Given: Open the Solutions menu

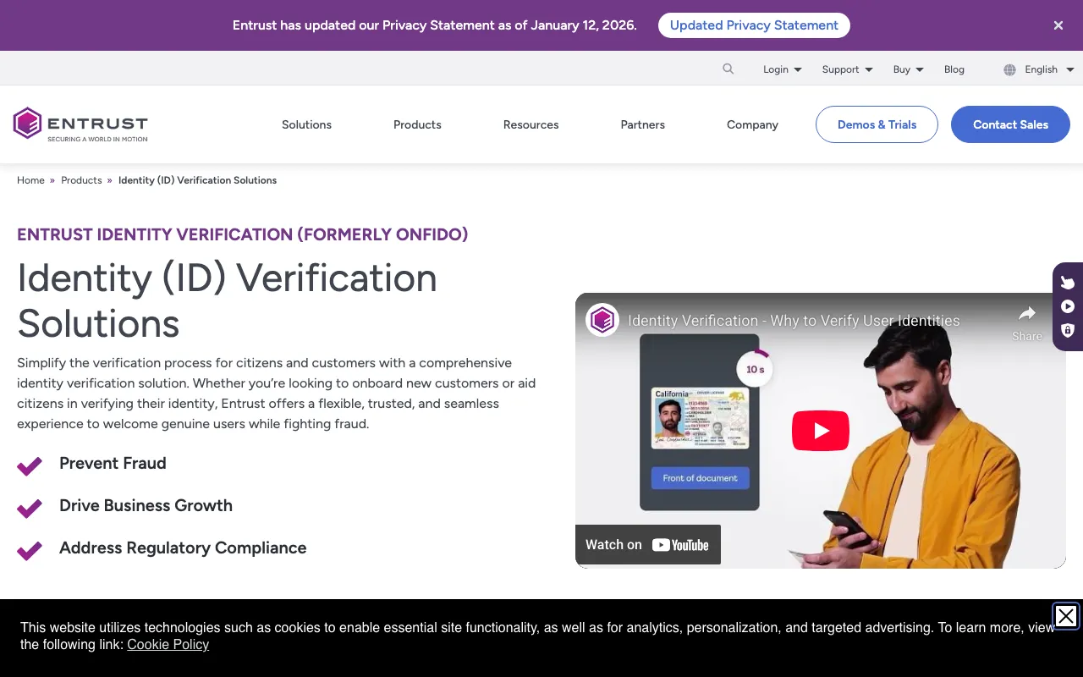Looking at the screenshot, I should (x=306, y=124).
